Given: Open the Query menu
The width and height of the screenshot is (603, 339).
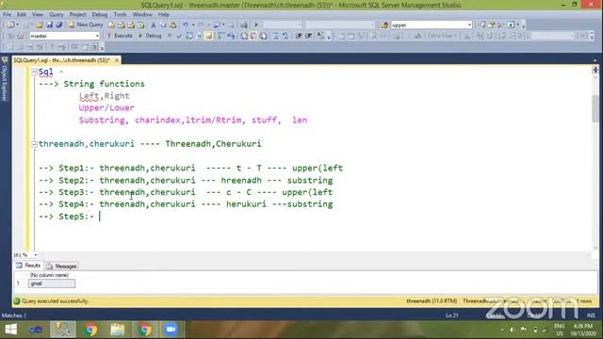Looking at the screenshot, I should (x=57, y=15).
